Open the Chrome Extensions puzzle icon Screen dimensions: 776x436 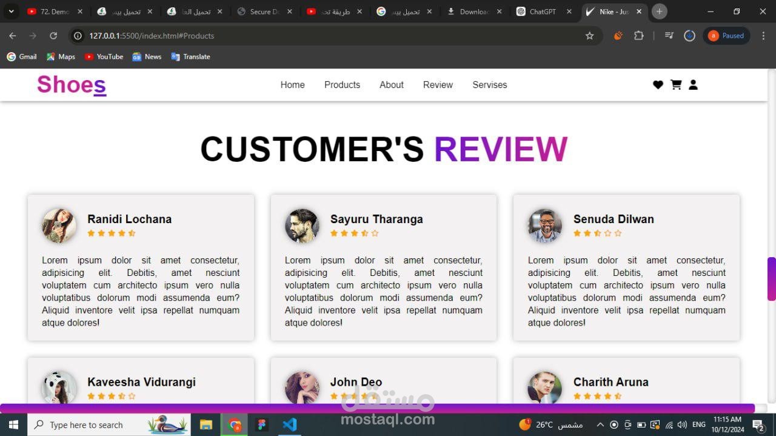[x=638, y=36]
